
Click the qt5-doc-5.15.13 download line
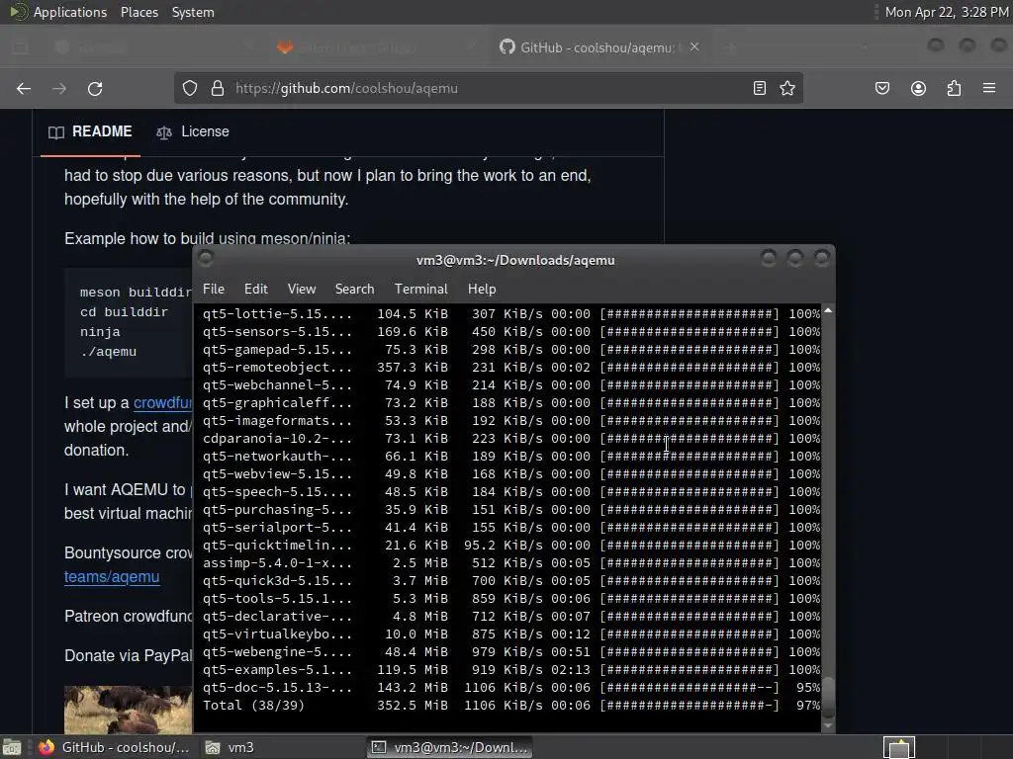click(511, 688)
